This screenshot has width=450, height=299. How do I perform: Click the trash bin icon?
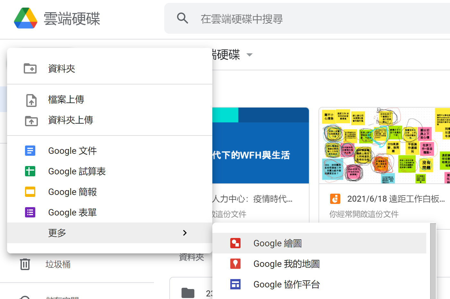(25, 264)
